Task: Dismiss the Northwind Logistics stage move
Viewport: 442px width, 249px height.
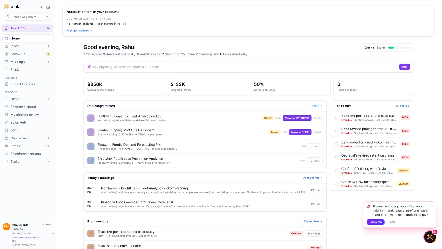Action: 318,118
